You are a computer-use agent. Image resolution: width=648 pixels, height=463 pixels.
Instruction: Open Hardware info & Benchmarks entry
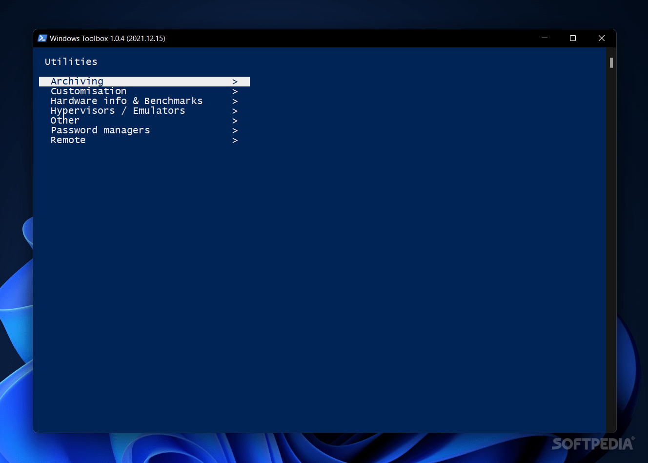pos(144,101)
